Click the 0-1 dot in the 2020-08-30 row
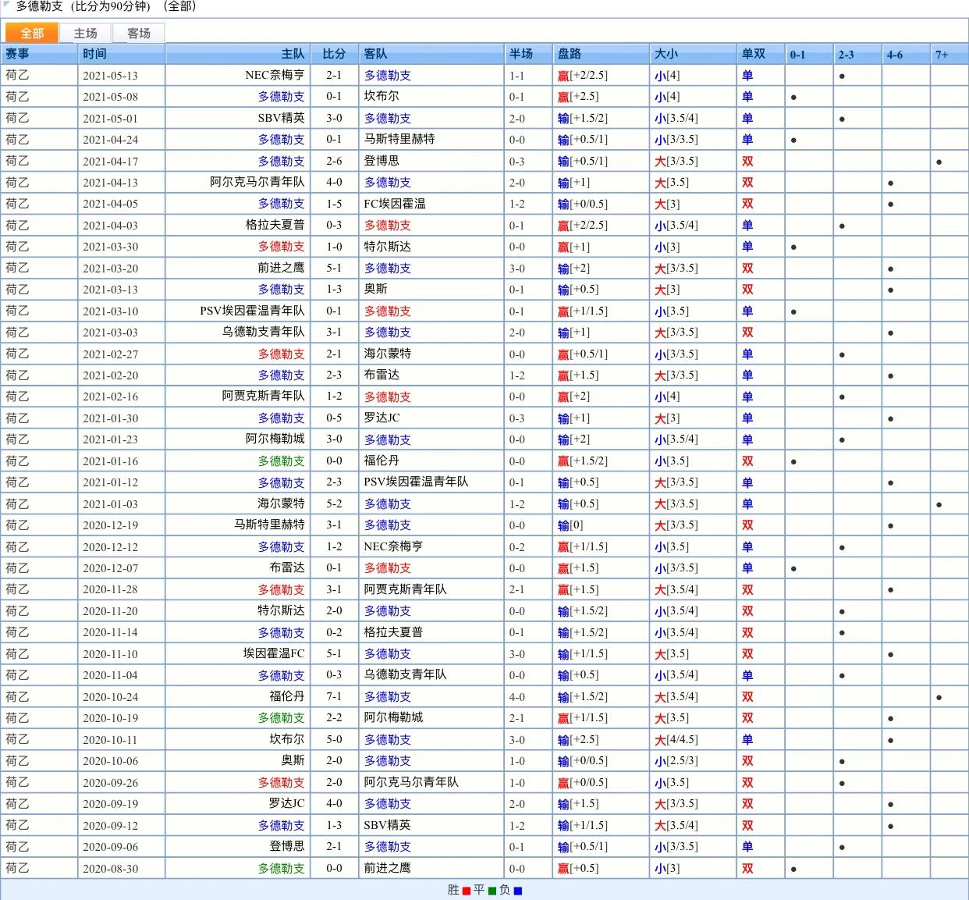The image size is (969, 900). (793, 869)
